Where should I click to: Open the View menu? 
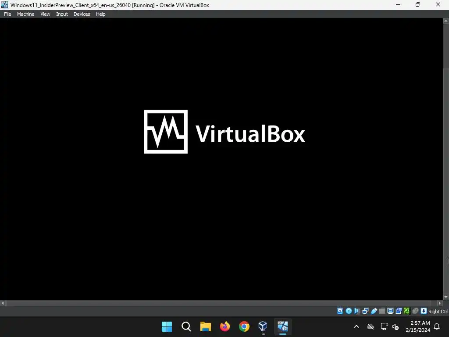point(45,14)
